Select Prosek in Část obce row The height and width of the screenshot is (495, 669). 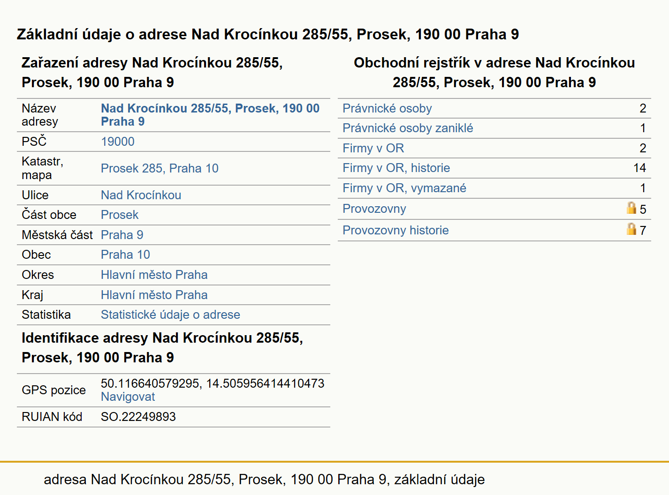point(120,215)
